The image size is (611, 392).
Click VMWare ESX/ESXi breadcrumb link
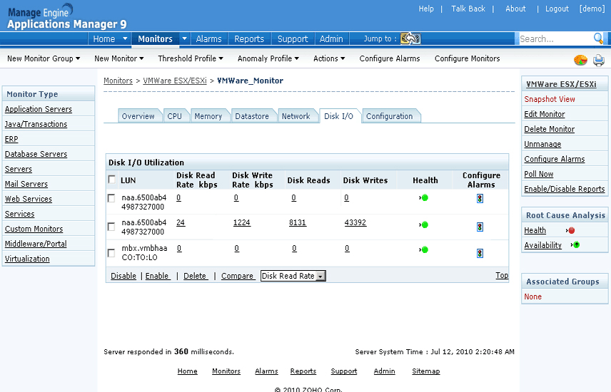pyautogui.click(x=175, y=81)
